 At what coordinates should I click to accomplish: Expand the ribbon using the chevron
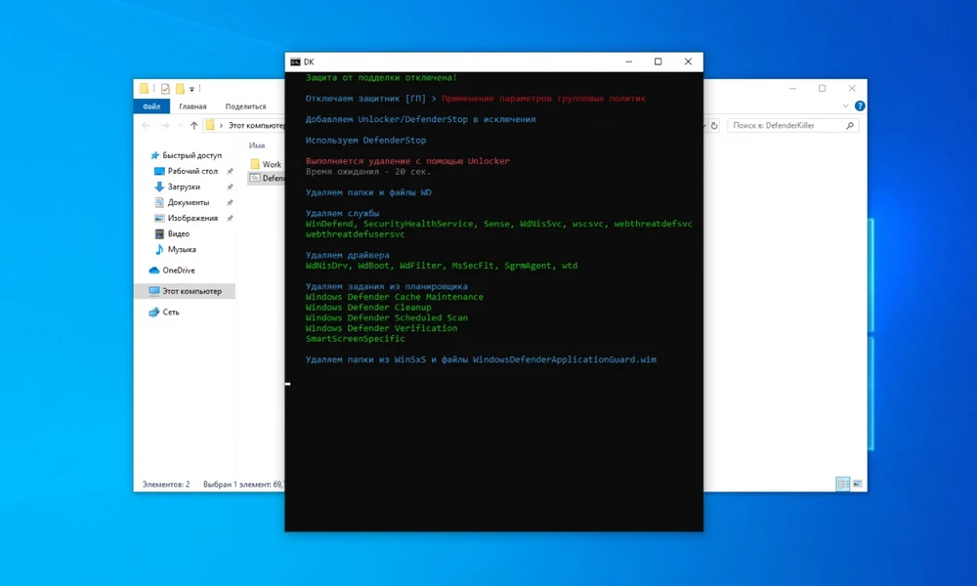pos(847,106)
